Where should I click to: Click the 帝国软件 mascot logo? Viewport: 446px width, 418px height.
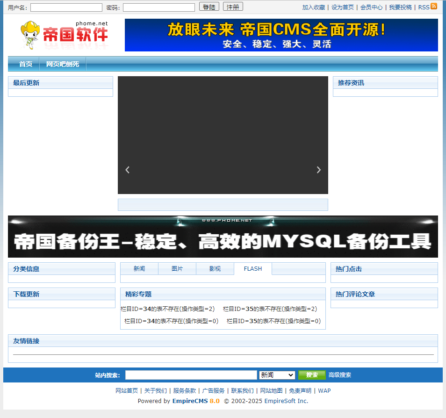click(x=65, y=35)
